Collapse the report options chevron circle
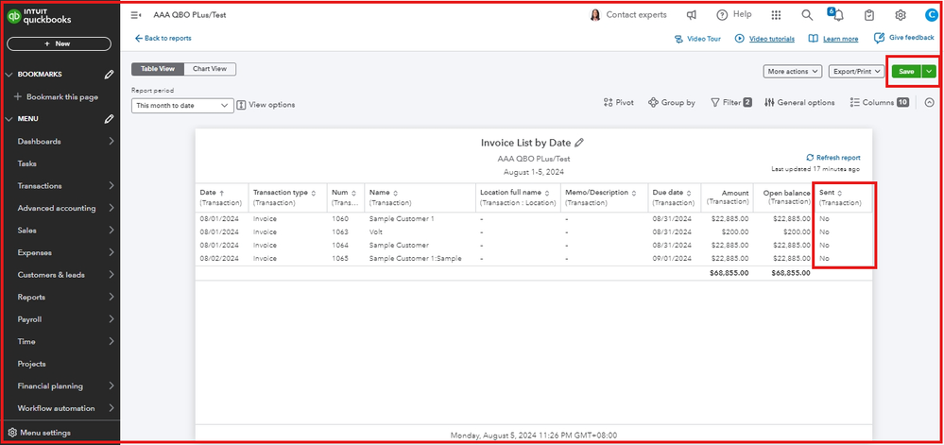This screenshot has height=445, width=944. [x=929, y=103]
